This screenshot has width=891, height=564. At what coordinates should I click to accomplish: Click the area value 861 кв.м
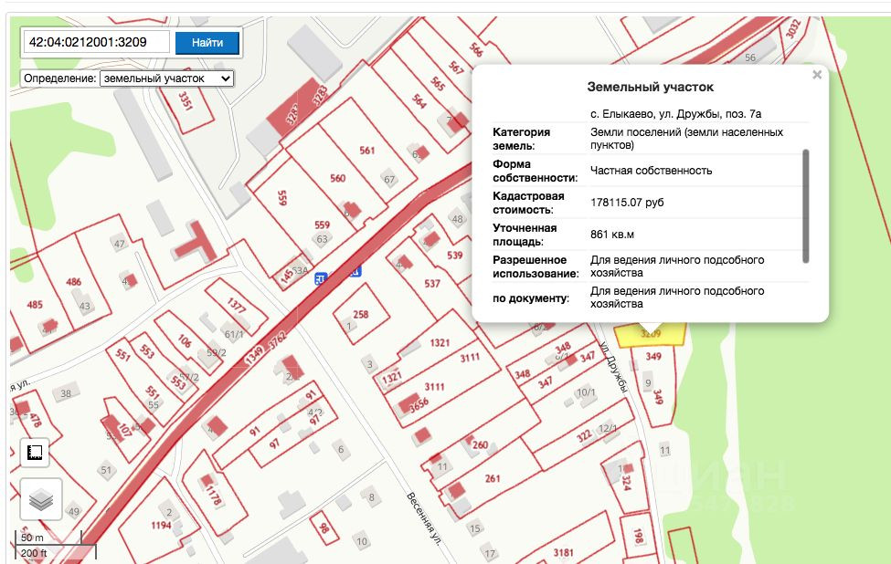point(612,234)
